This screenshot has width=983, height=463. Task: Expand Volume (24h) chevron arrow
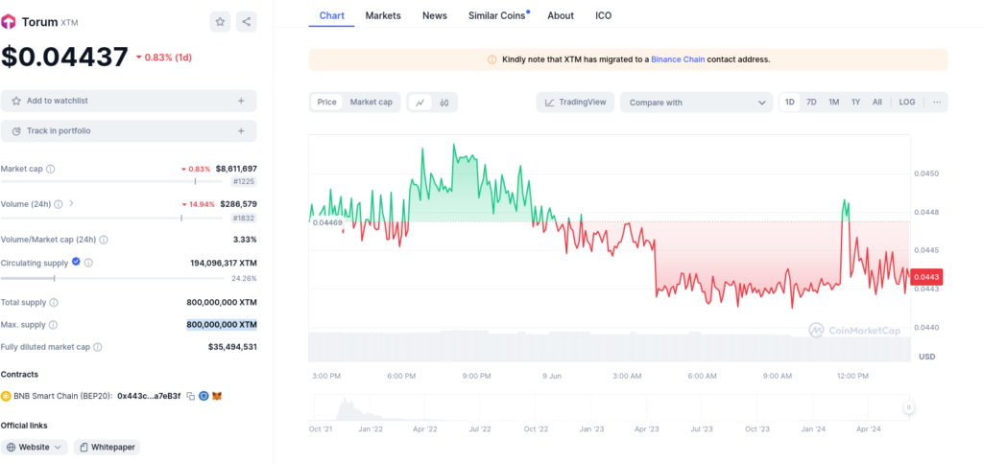[x=71, y=203]
